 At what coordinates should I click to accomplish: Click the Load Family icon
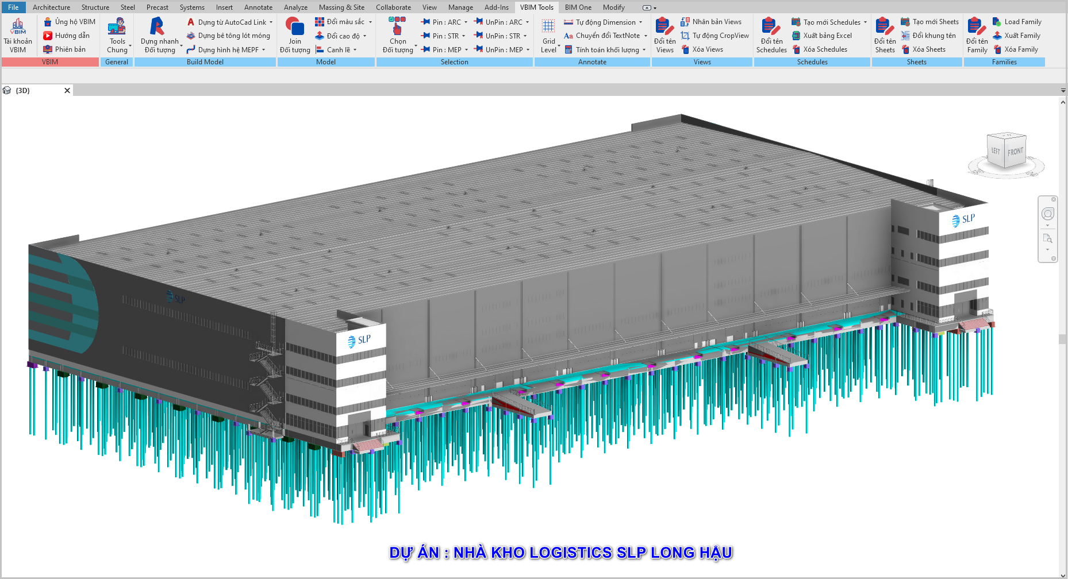point(997,22)
